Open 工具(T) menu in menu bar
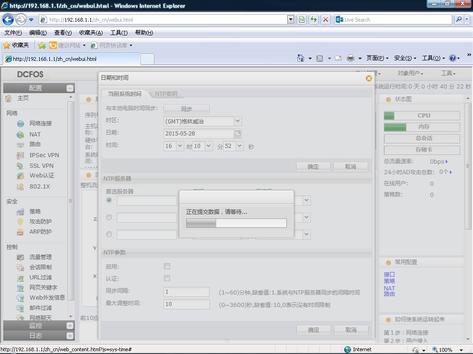Image resolution: width=473 pixels, height=354 pixels. [x=119, y=33]
